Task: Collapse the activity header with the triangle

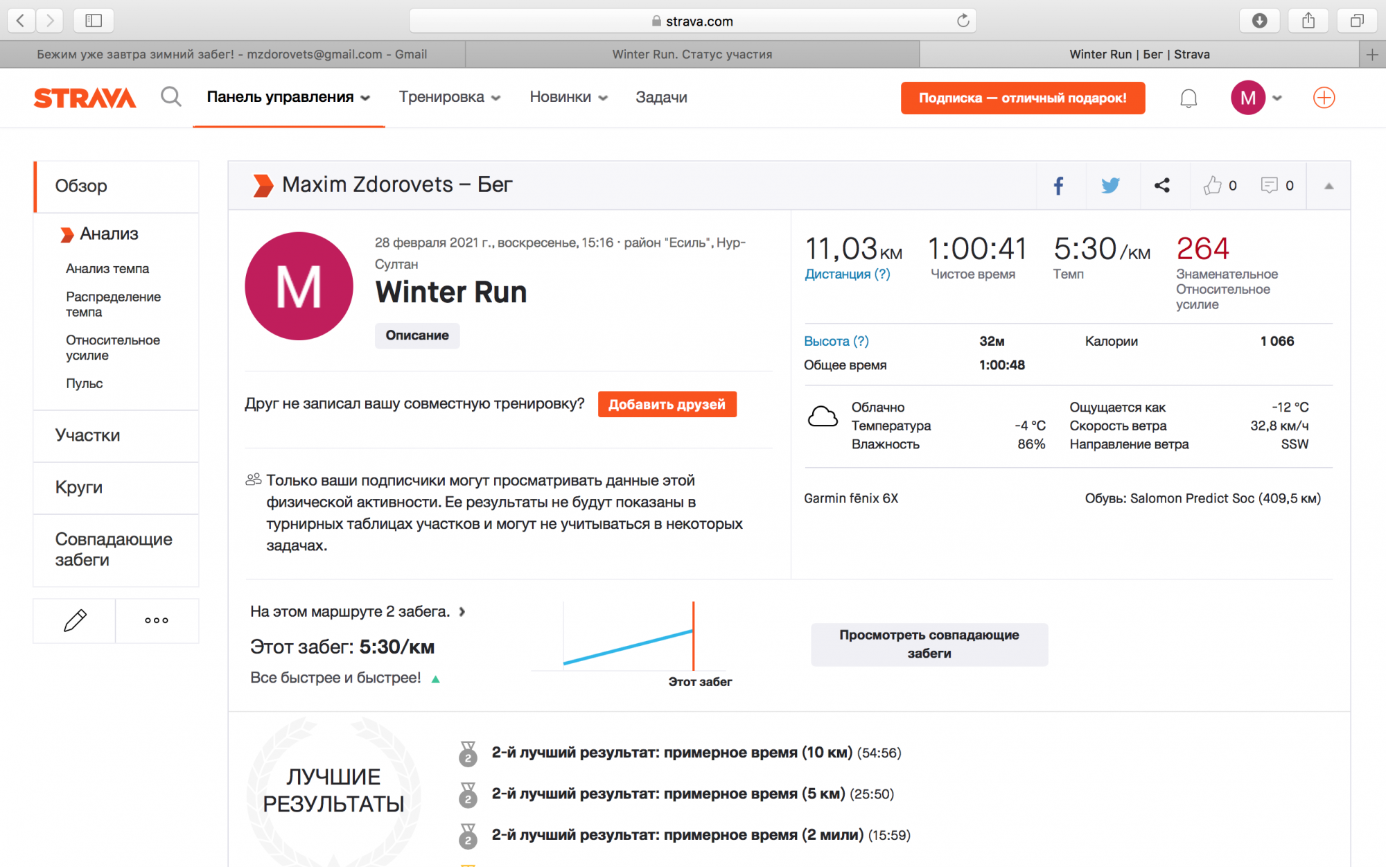Action: coord(1328,186)
